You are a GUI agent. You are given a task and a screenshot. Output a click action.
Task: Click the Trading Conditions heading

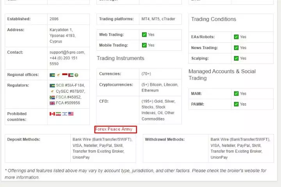pyautogui.click(x=213, y=19)
